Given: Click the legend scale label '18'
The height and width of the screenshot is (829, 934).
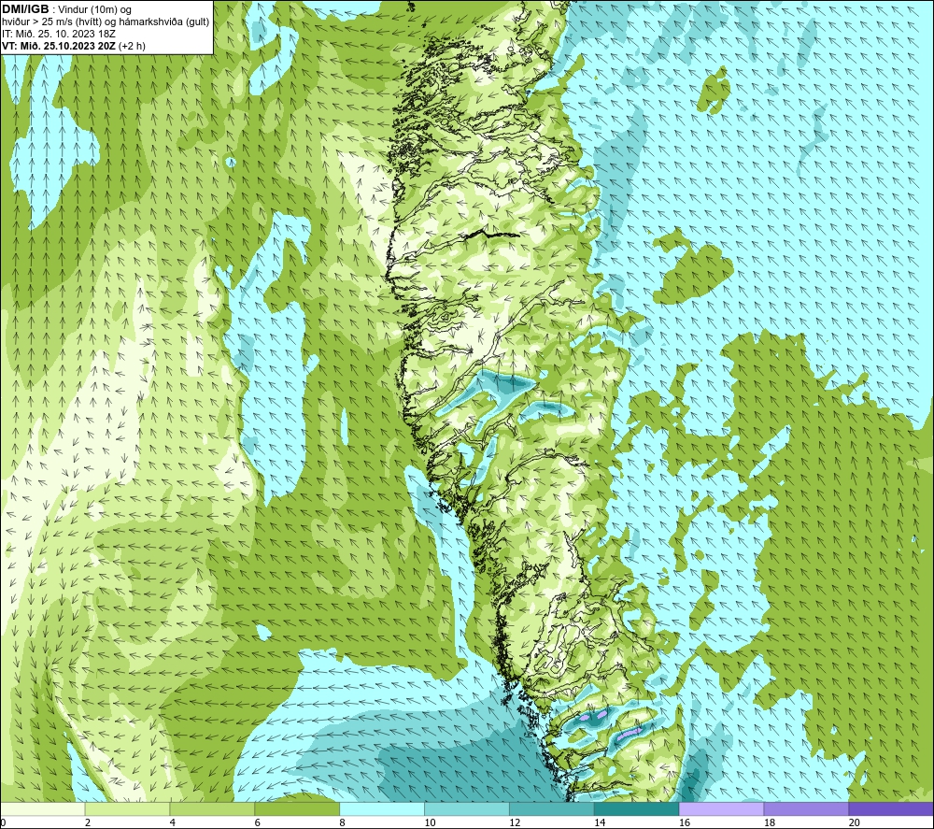Looking at the screenshot, I should pyautogui.click(x=770, y=823).
